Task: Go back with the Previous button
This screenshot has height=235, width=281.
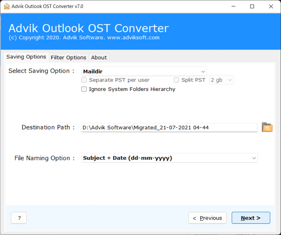Action: coord(207,218)
